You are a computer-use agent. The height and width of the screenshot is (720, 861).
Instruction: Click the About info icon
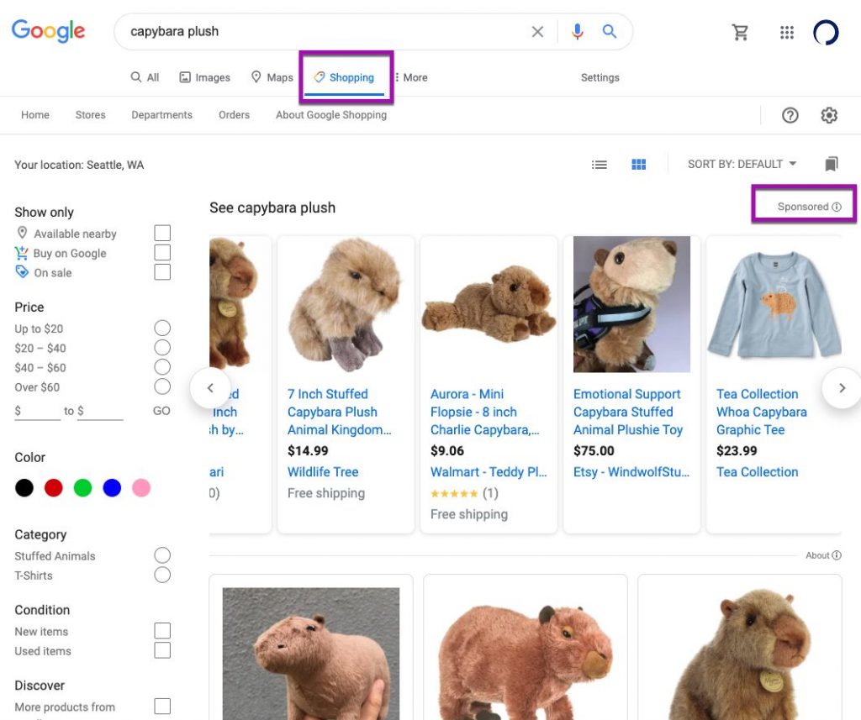coord(837,555)
